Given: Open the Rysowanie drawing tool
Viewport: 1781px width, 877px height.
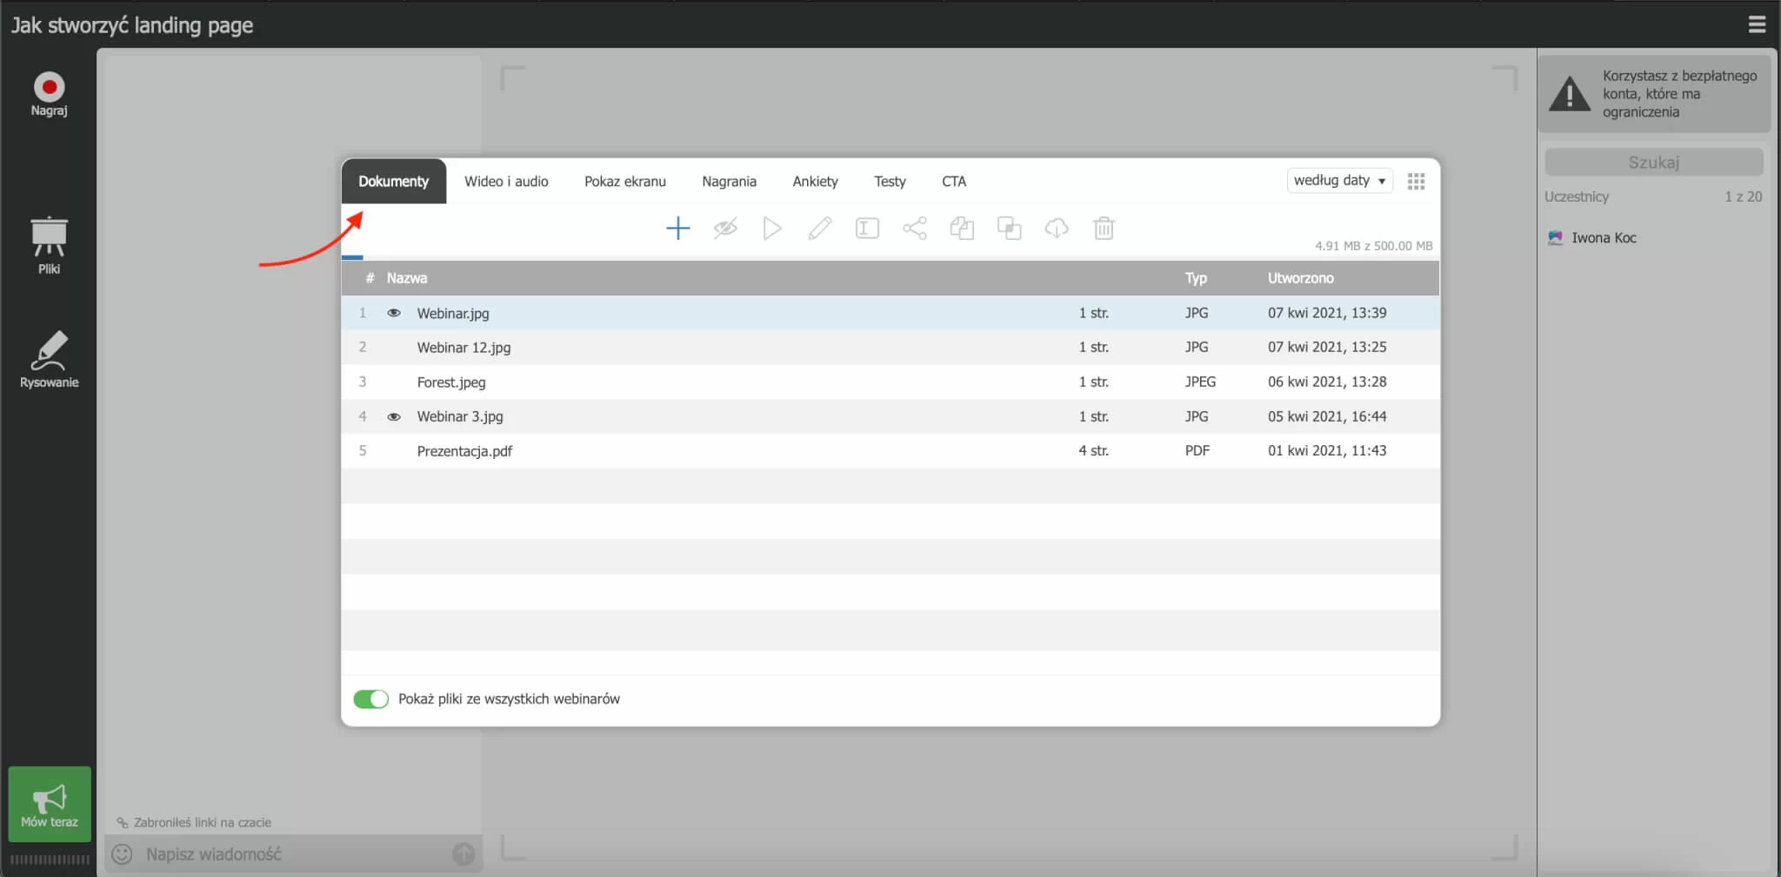Looking at the screenshot, I should click(50, 359).
